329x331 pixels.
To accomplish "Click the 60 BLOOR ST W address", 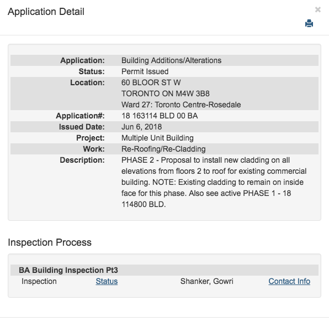I will point(151,82).
